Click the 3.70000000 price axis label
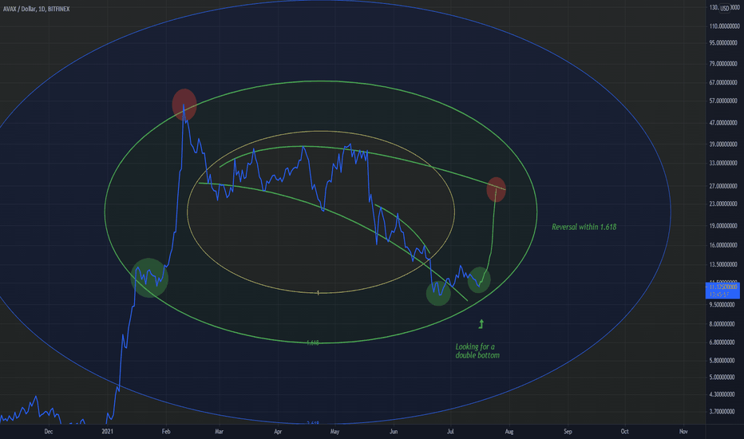 723,412
